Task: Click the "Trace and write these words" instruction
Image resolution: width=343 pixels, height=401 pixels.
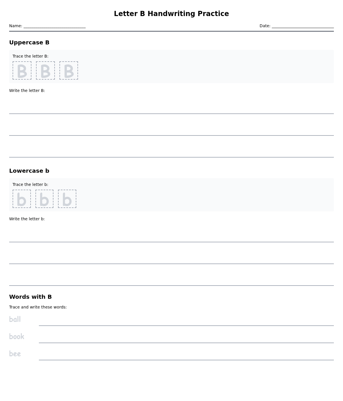Action: coord(38,307)
